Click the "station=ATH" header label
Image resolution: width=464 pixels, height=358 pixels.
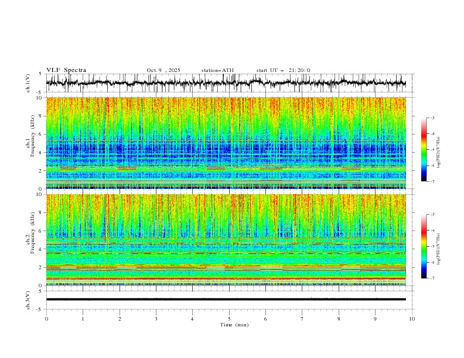click(x=217, y=70)
